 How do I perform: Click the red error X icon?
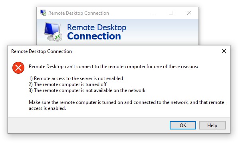18,68
